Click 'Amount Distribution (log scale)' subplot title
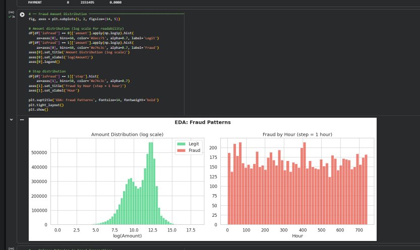Screen dimensions: 420x250 (127, 134)
